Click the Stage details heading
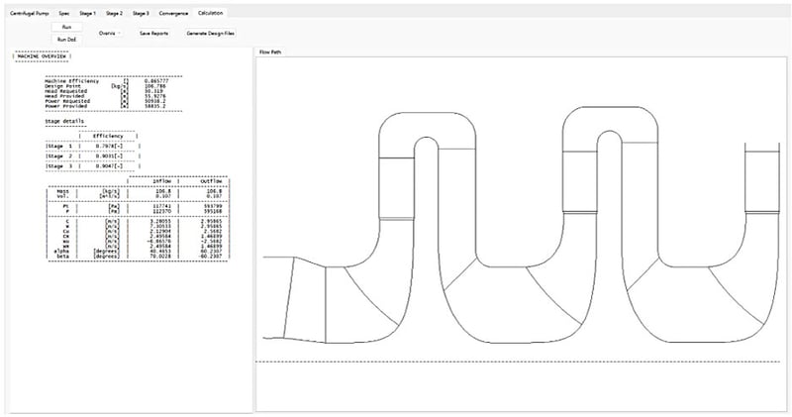This screenshot has height=417, width=792. (64, 121)
